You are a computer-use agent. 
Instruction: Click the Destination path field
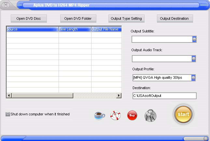(x=164, y=96)
